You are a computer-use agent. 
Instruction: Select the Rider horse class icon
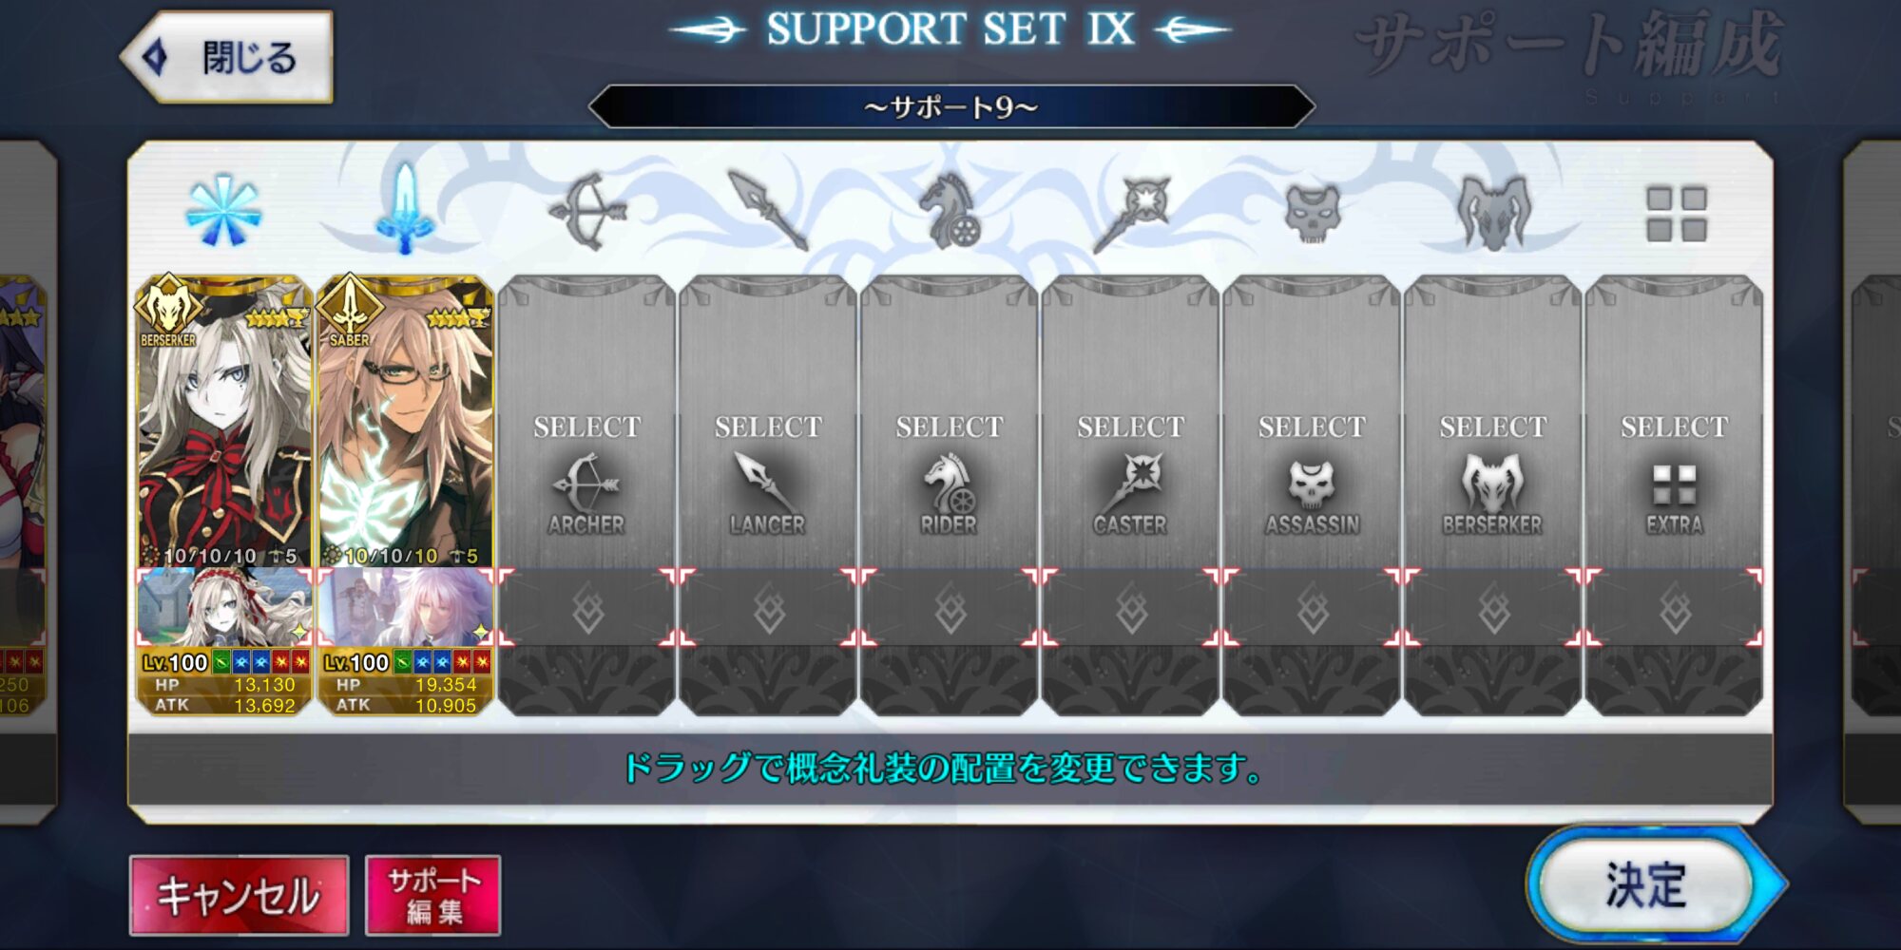pos(950,211)
